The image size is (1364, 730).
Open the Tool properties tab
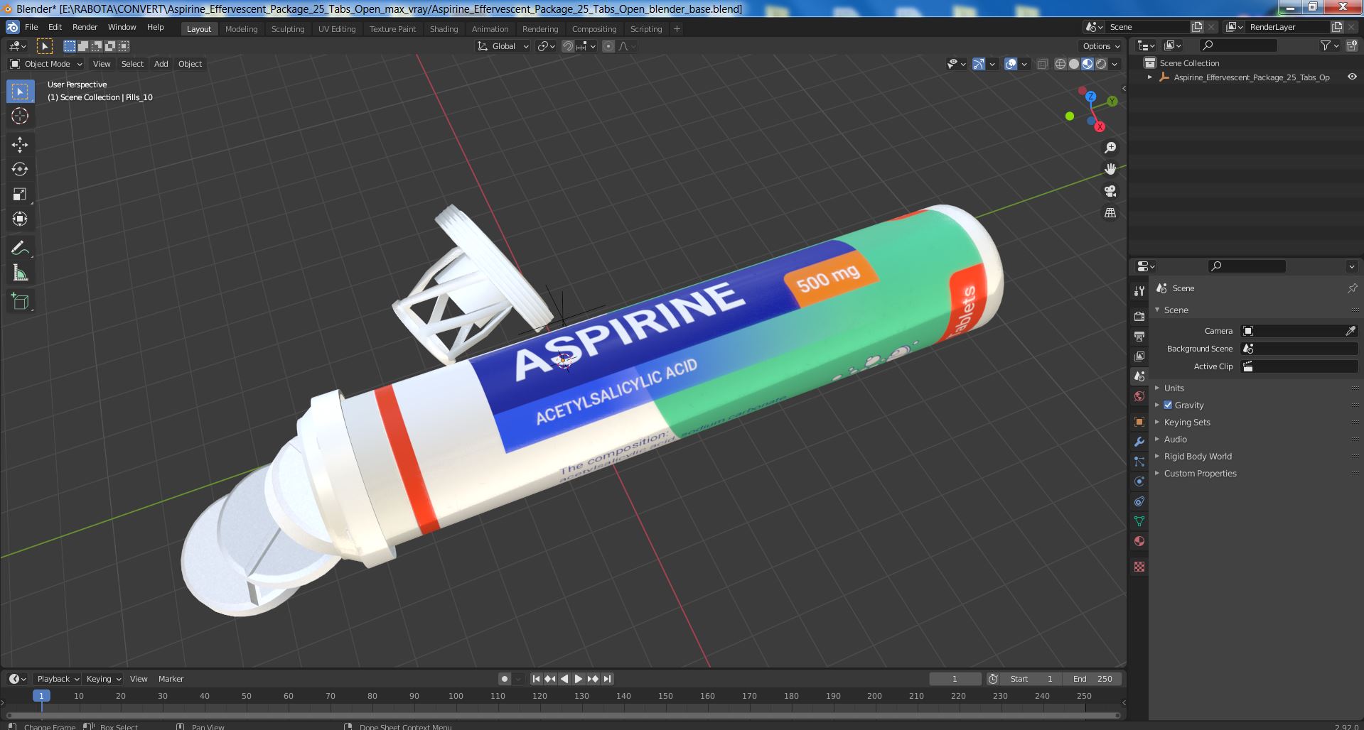click(x=1139, y=291)
